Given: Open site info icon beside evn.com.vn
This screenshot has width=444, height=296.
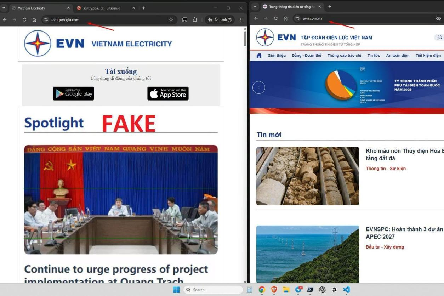Looking at the screenshot, I should click(x=297, y=18).
